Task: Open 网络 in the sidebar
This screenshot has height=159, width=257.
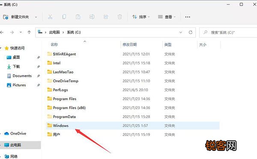Action: [x=14, y=156]
